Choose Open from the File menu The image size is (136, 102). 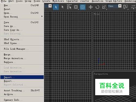click(x=22, y=13)
